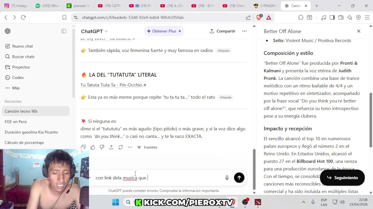Image resolution: width=373 pixels, height=209 pixels.
Task: Open the Canción tecno 90s chat
Action: (36, 111)
